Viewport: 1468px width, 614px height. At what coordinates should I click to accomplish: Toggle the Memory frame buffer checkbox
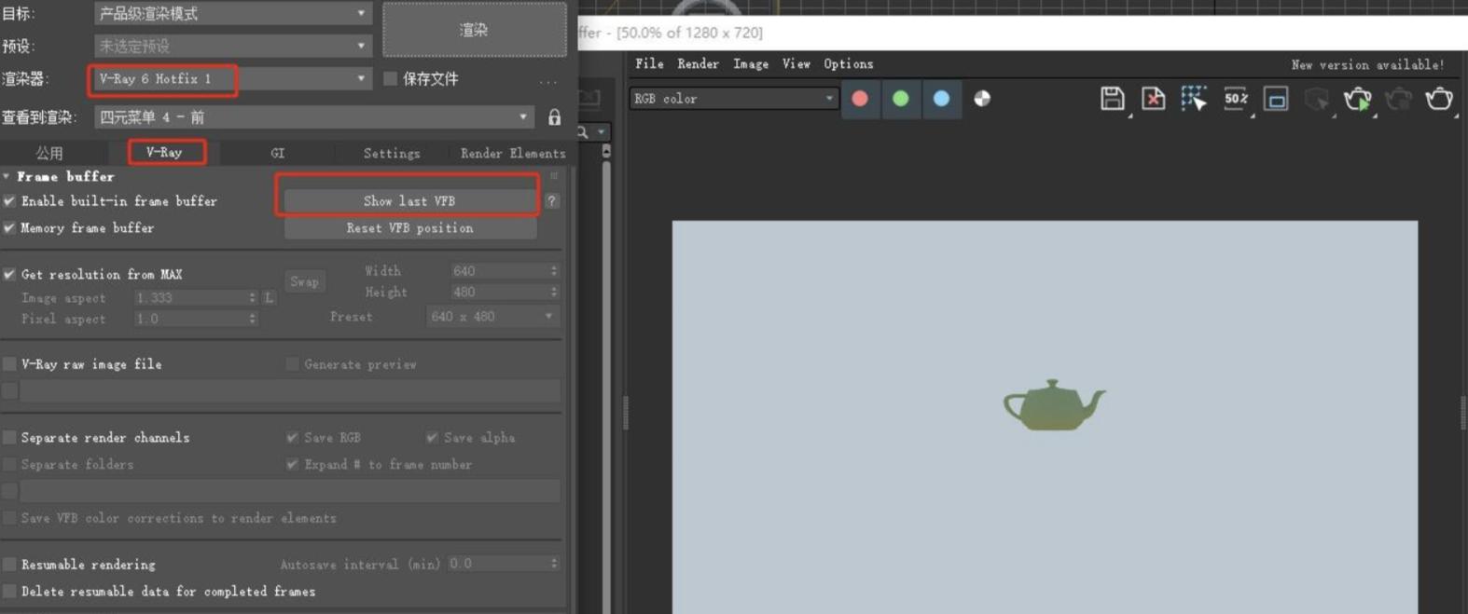coord(9,228)
